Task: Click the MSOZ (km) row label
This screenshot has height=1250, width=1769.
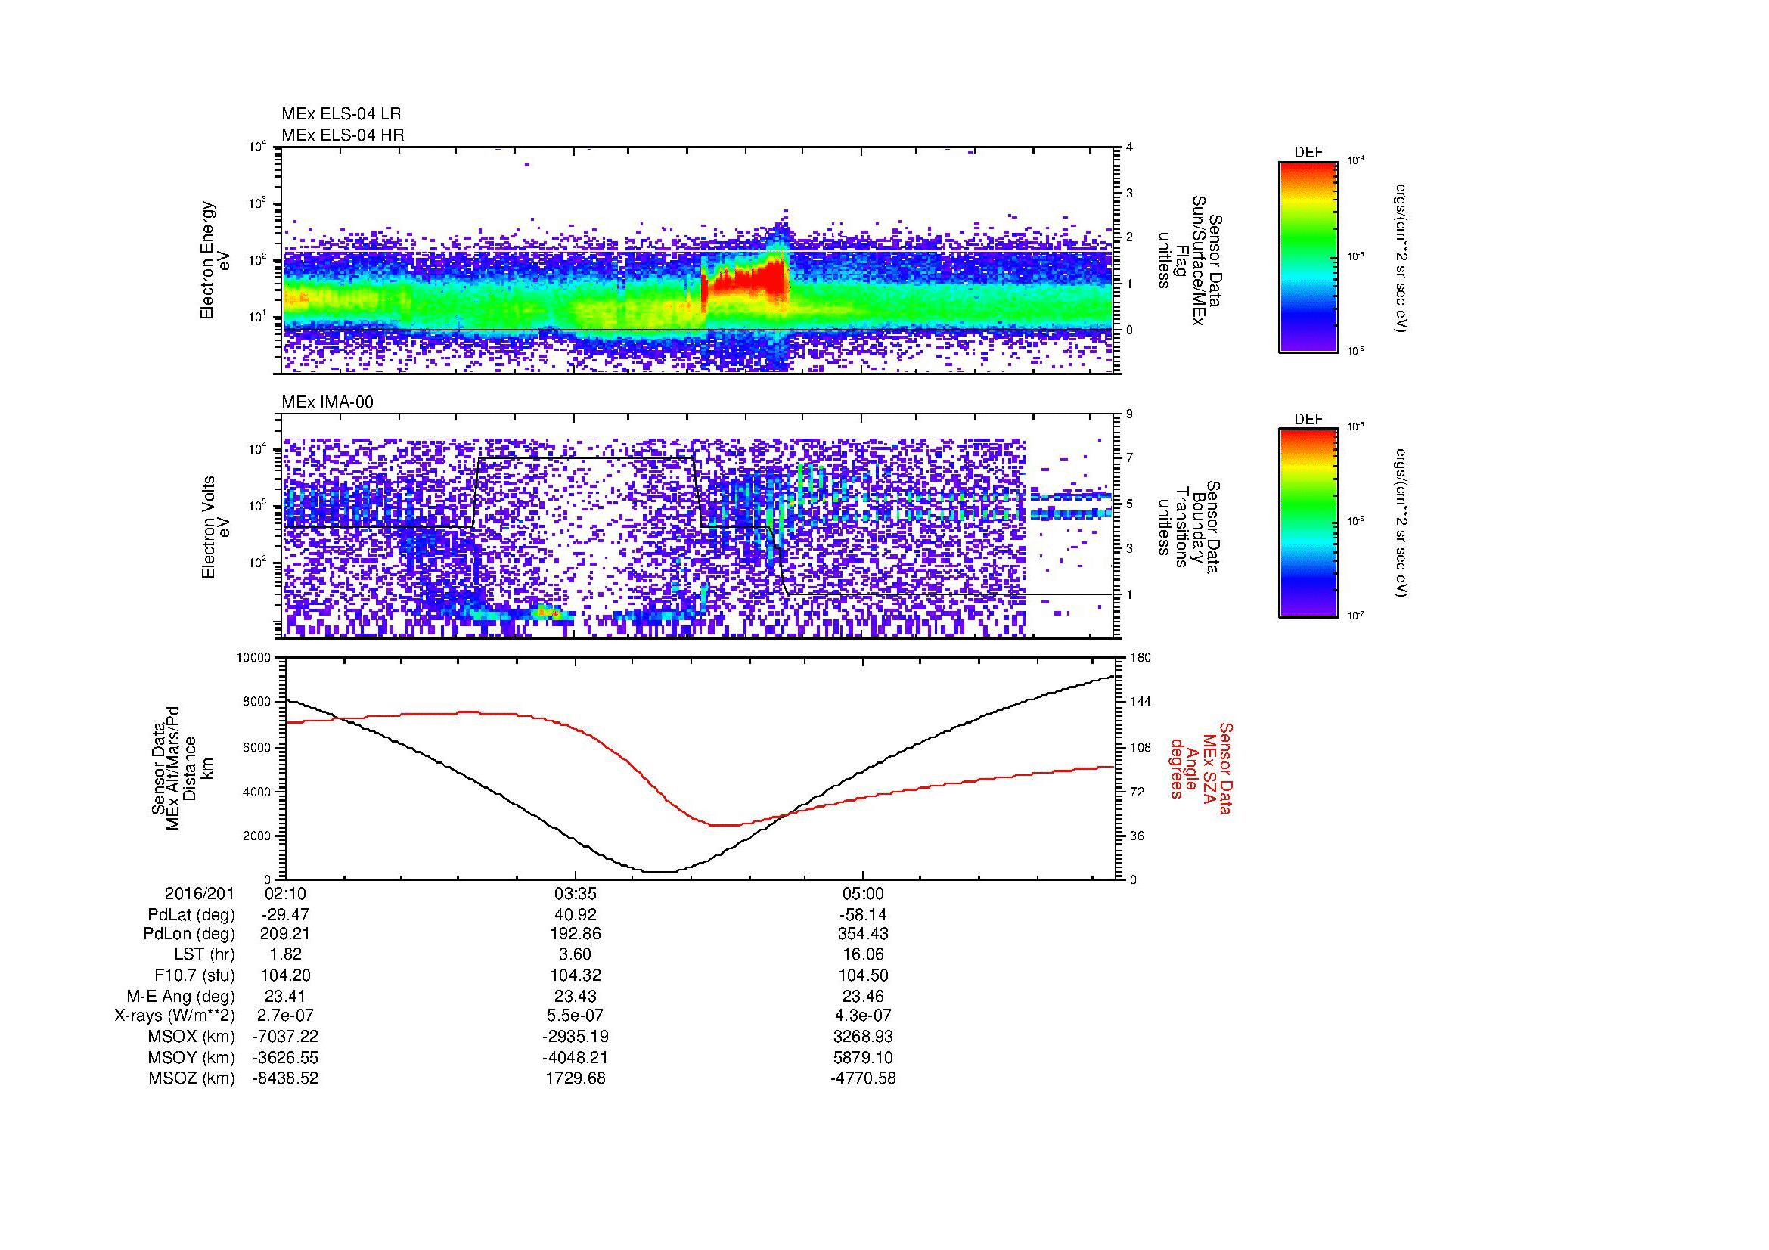Action: click(192, 1078)
